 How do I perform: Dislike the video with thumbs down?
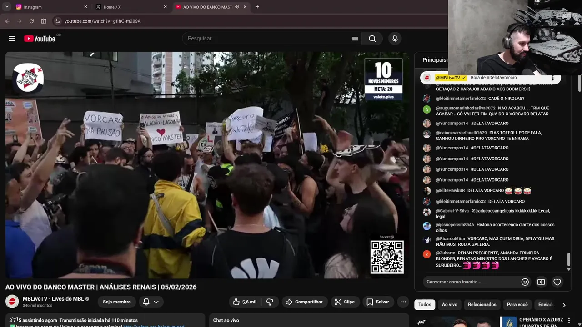pos(270,302)
